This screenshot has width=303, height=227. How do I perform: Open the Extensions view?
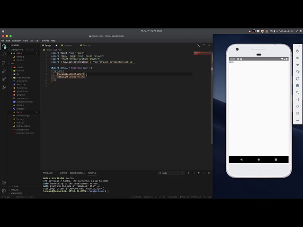(4, 79)
